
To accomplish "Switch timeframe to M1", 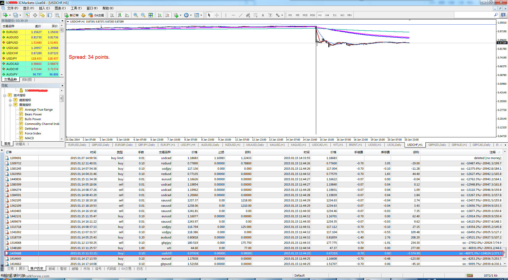I will pos(290,15).
